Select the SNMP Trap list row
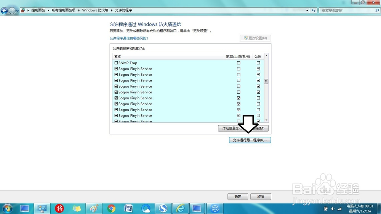This screenshot has height=214, width=381. click(188, 63)
